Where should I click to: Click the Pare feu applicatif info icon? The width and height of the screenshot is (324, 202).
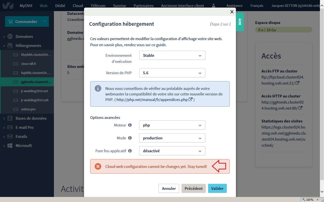click(x=130, y=151)
